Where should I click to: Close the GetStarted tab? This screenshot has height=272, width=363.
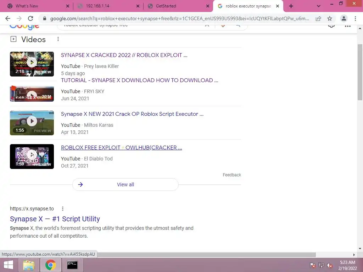point(208,6)
